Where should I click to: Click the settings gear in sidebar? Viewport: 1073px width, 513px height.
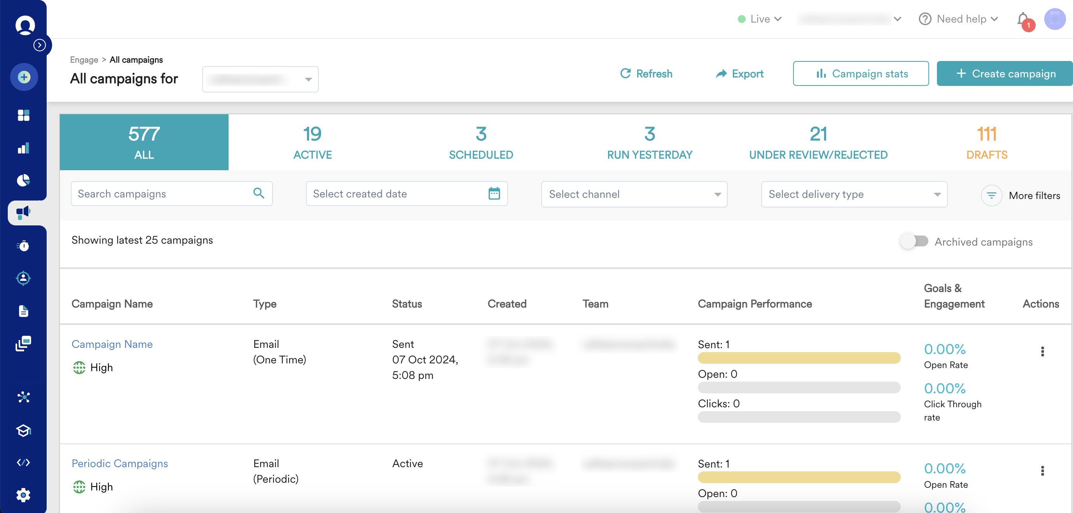24,495
